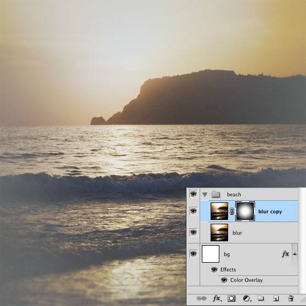
Task: Create new adjustment layer from half-circle icon
Action: click(x=247, y=298)
